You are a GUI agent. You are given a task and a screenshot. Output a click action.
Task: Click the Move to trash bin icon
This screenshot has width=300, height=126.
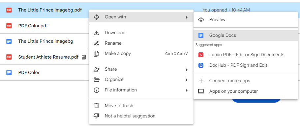click(x=96, y=106)
